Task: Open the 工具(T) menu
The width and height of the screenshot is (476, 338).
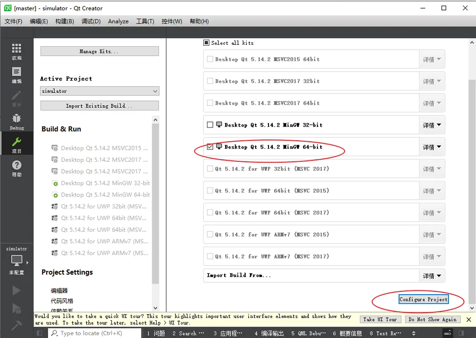Action: (x=145, y=21)
